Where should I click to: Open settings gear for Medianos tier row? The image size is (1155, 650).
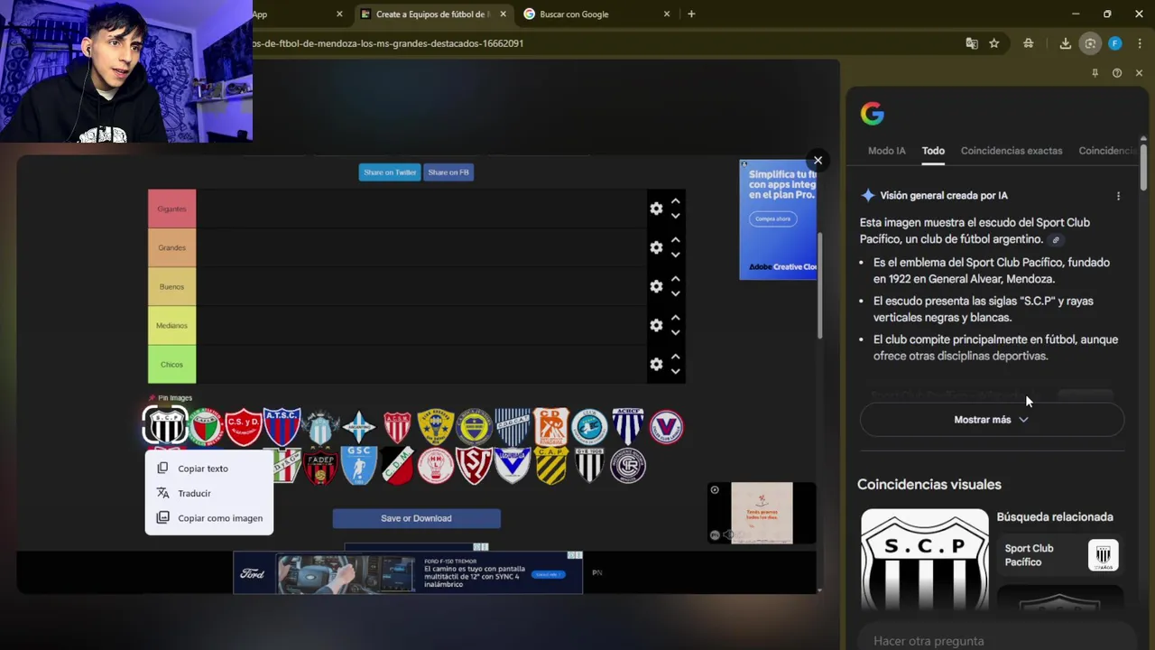point(656,325)
